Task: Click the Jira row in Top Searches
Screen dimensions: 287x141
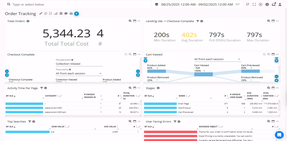Action: pos(73,132)
